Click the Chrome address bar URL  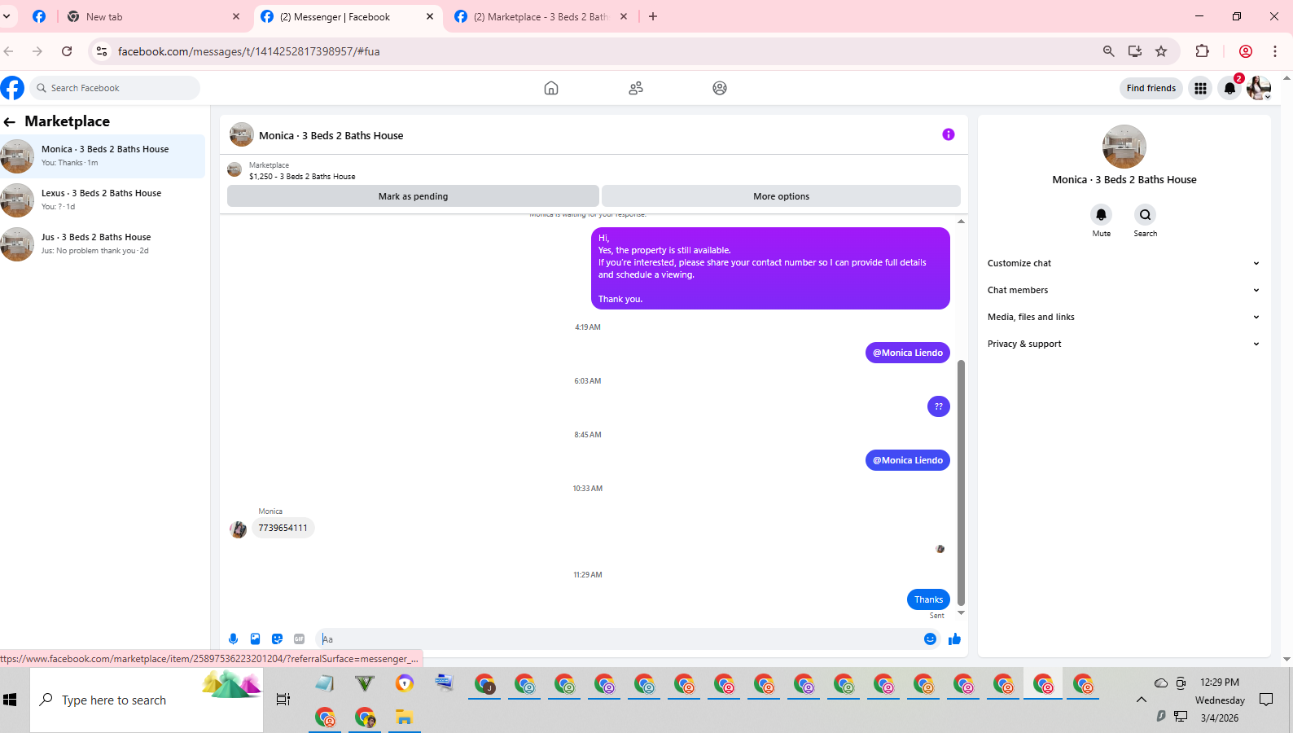click(248, 51)
